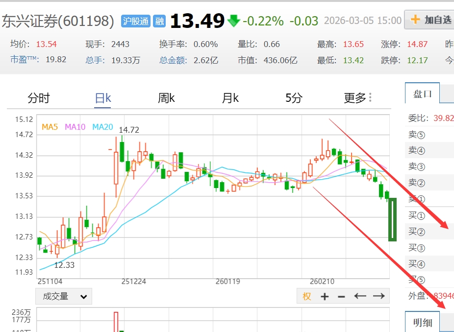Click the 卖④ order book row
The width and height of the screenshot is (454, 332).
(x=429, y=150)
